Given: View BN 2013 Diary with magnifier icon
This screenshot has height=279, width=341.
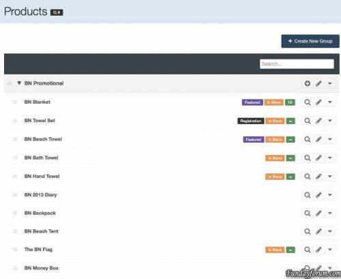Looking at the screenshot, I should click(x=308, y=195).
